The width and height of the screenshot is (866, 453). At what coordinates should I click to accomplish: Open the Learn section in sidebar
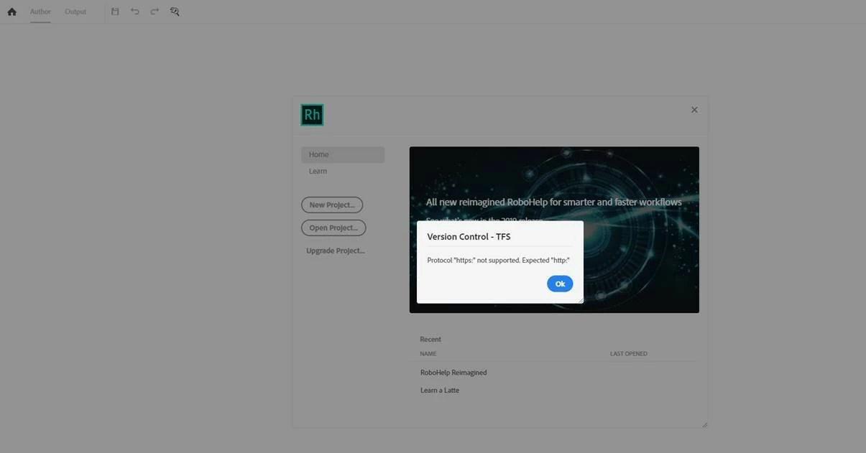coord(318,171)
